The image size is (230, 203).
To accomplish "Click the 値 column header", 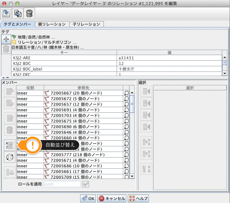I will click(170, 52).
